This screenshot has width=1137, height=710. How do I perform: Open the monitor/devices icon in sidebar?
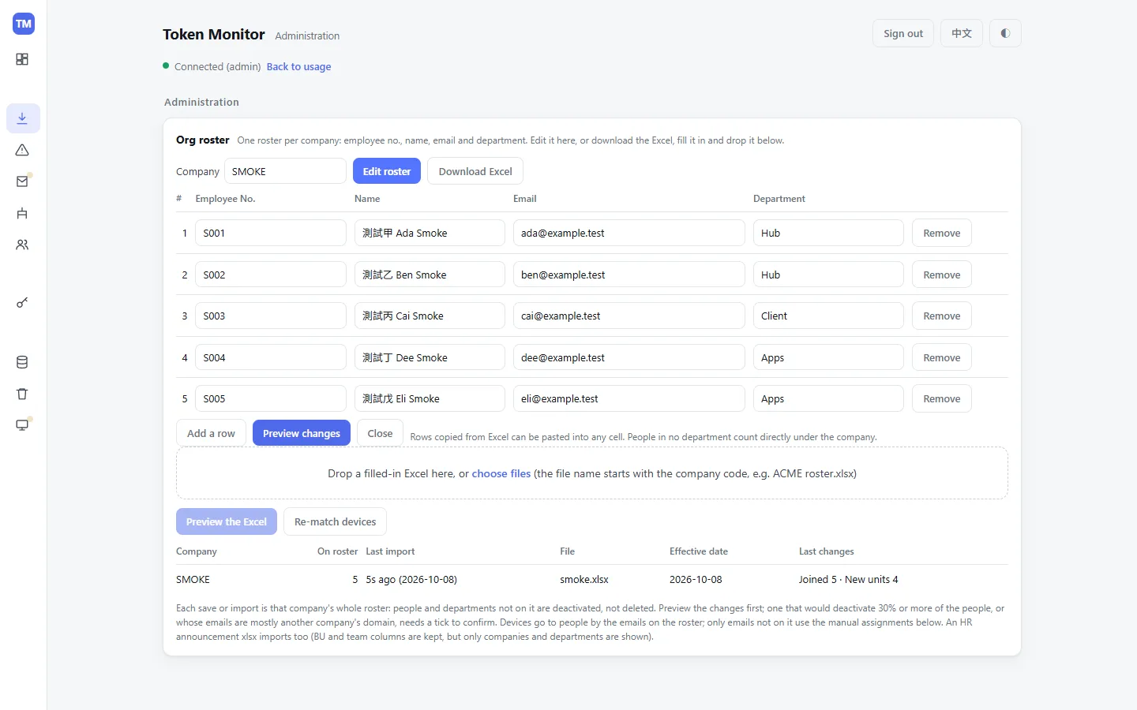[x=22, y=425]
